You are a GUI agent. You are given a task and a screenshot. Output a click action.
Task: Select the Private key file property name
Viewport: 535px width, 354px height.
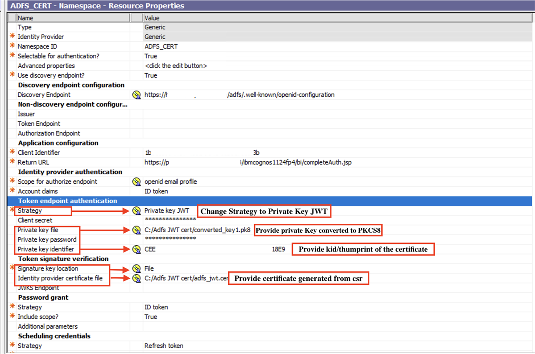click(x=38, y=230)
